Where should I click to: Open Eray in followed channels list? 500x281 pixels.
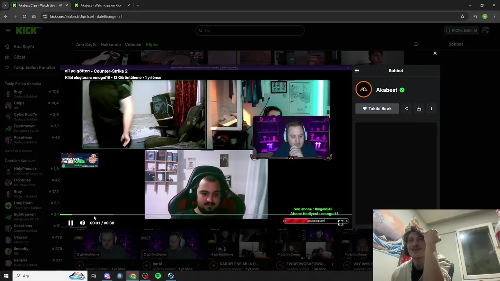point(31,94)
